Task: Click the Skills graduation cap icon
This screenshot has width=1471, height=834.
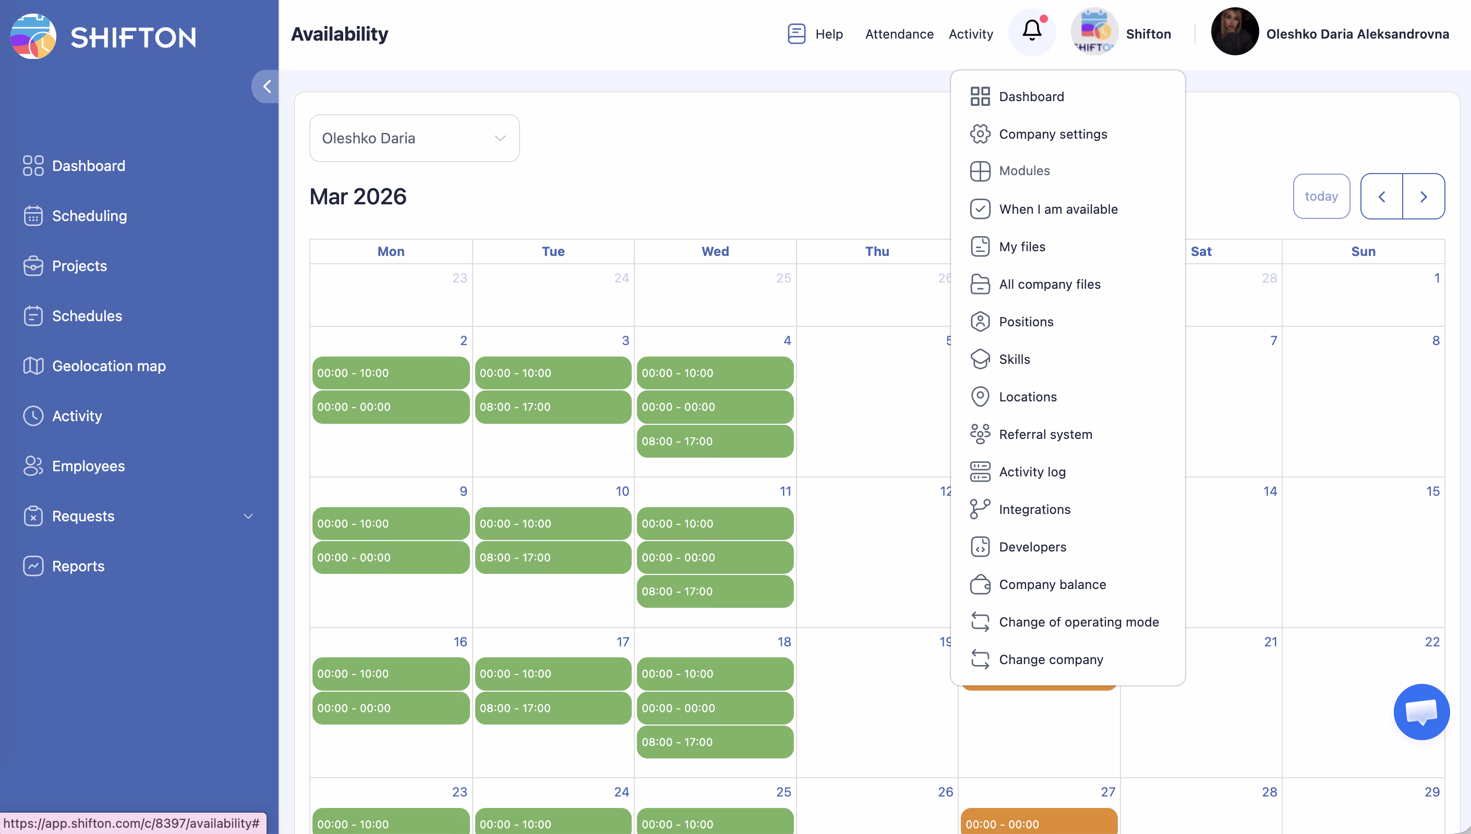Action: coord(980,359)
